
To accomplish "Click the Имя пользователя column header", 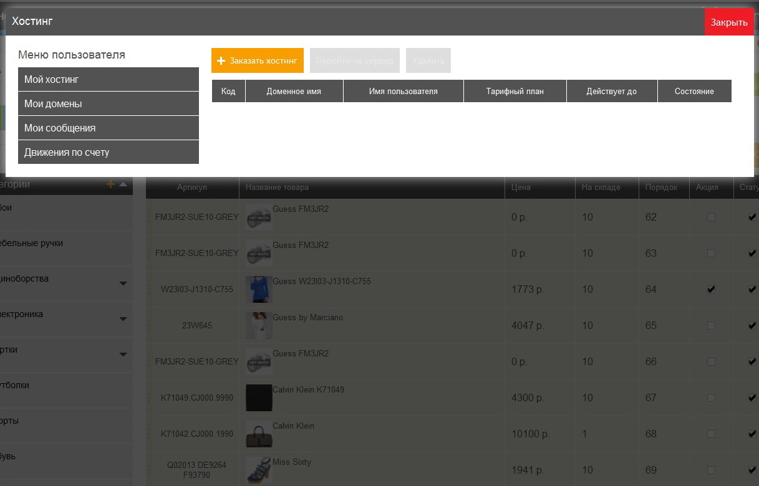I will [404, 91].
